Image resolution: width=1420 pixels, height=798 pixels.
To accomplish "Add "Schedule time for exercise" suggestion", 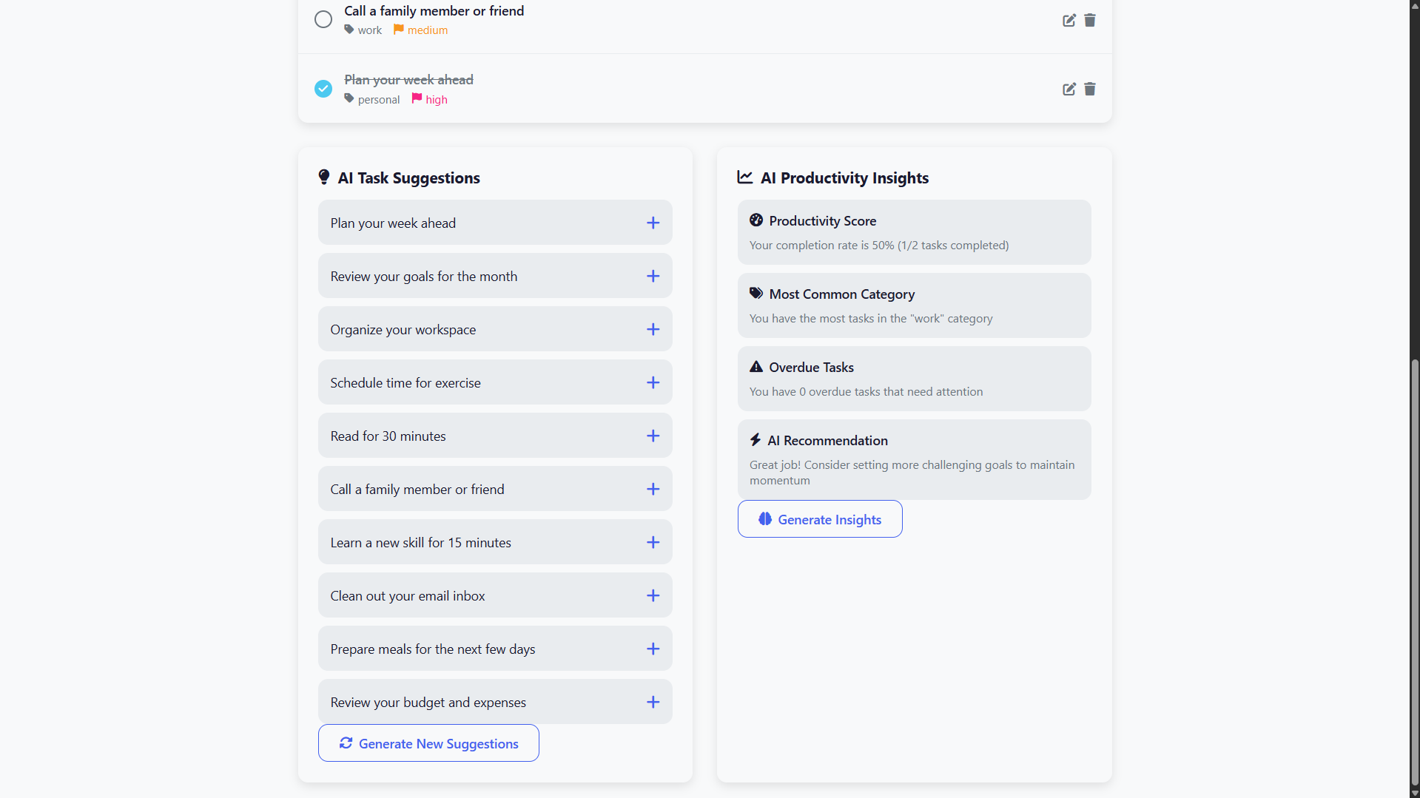I will pyautogui.click(x=653, y=382).
